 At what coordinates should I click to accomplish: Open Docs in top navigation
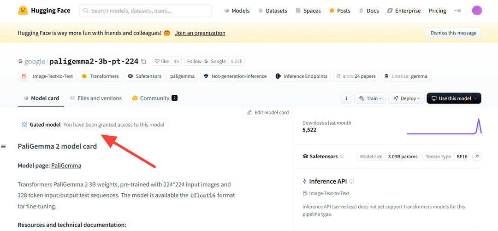(369, 11)
